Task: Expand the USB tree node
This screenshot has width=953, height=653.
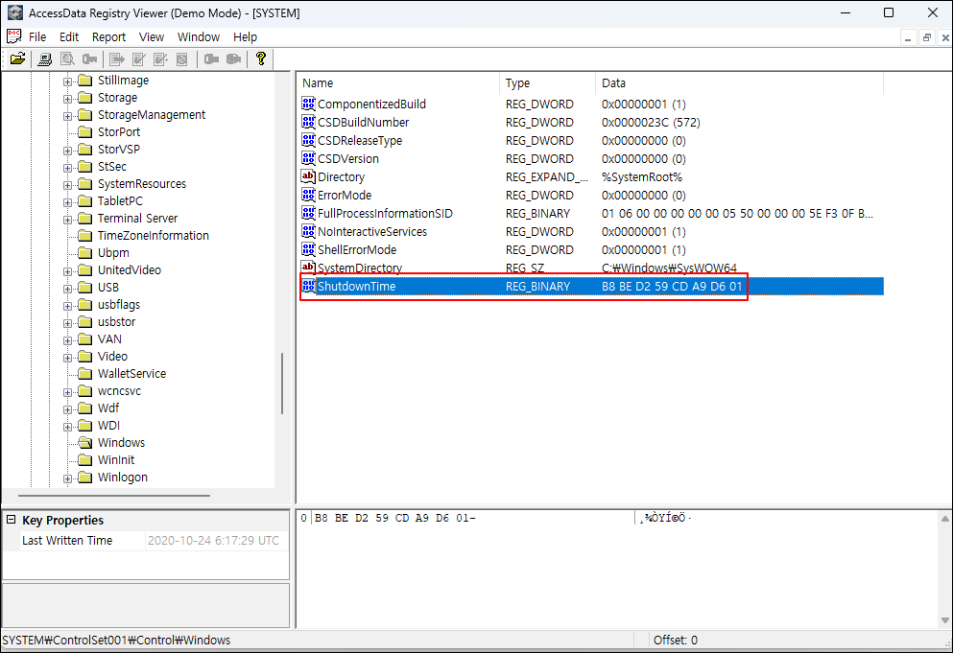Action: tap(67, 289)
